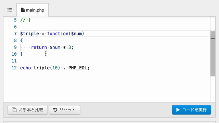This screenshot has height=123, width=219.
Task: Click 'PHP_EOL' on line 12
Action: pyautogui.click(x=78, y=68)
